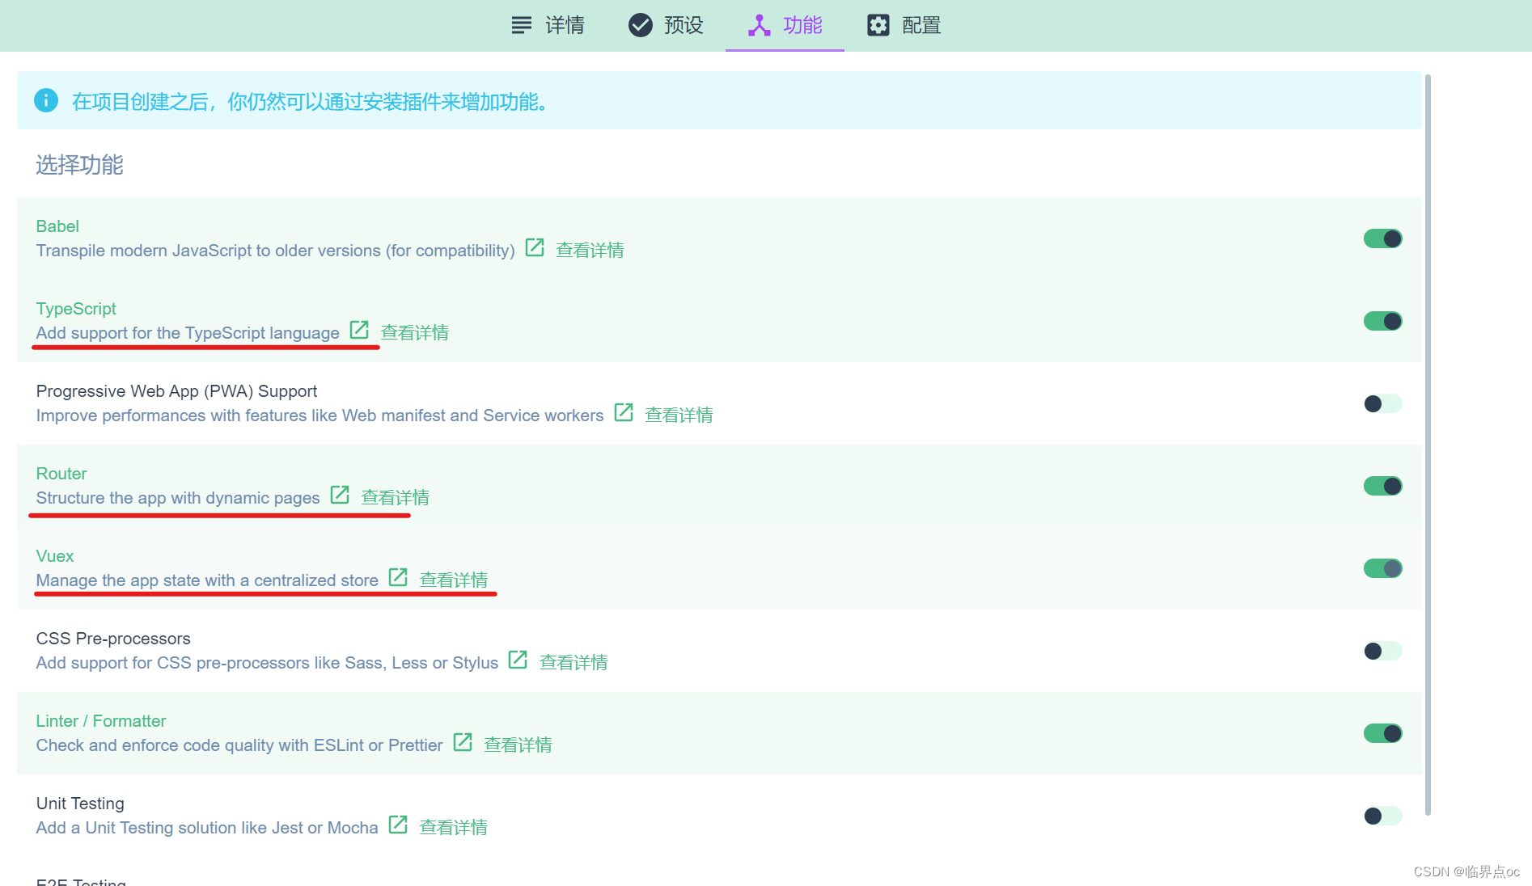Click the vertical scrollbar of the feature list

(x=1428, y=445)
